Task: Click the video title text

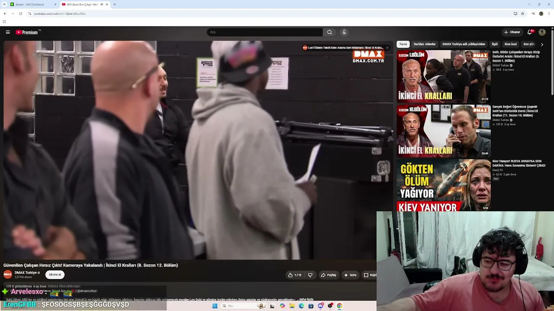Action: click(91, 265)
